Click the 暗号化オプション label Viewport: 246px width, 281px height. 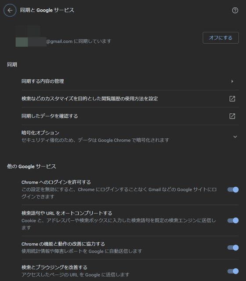point(40,133)
